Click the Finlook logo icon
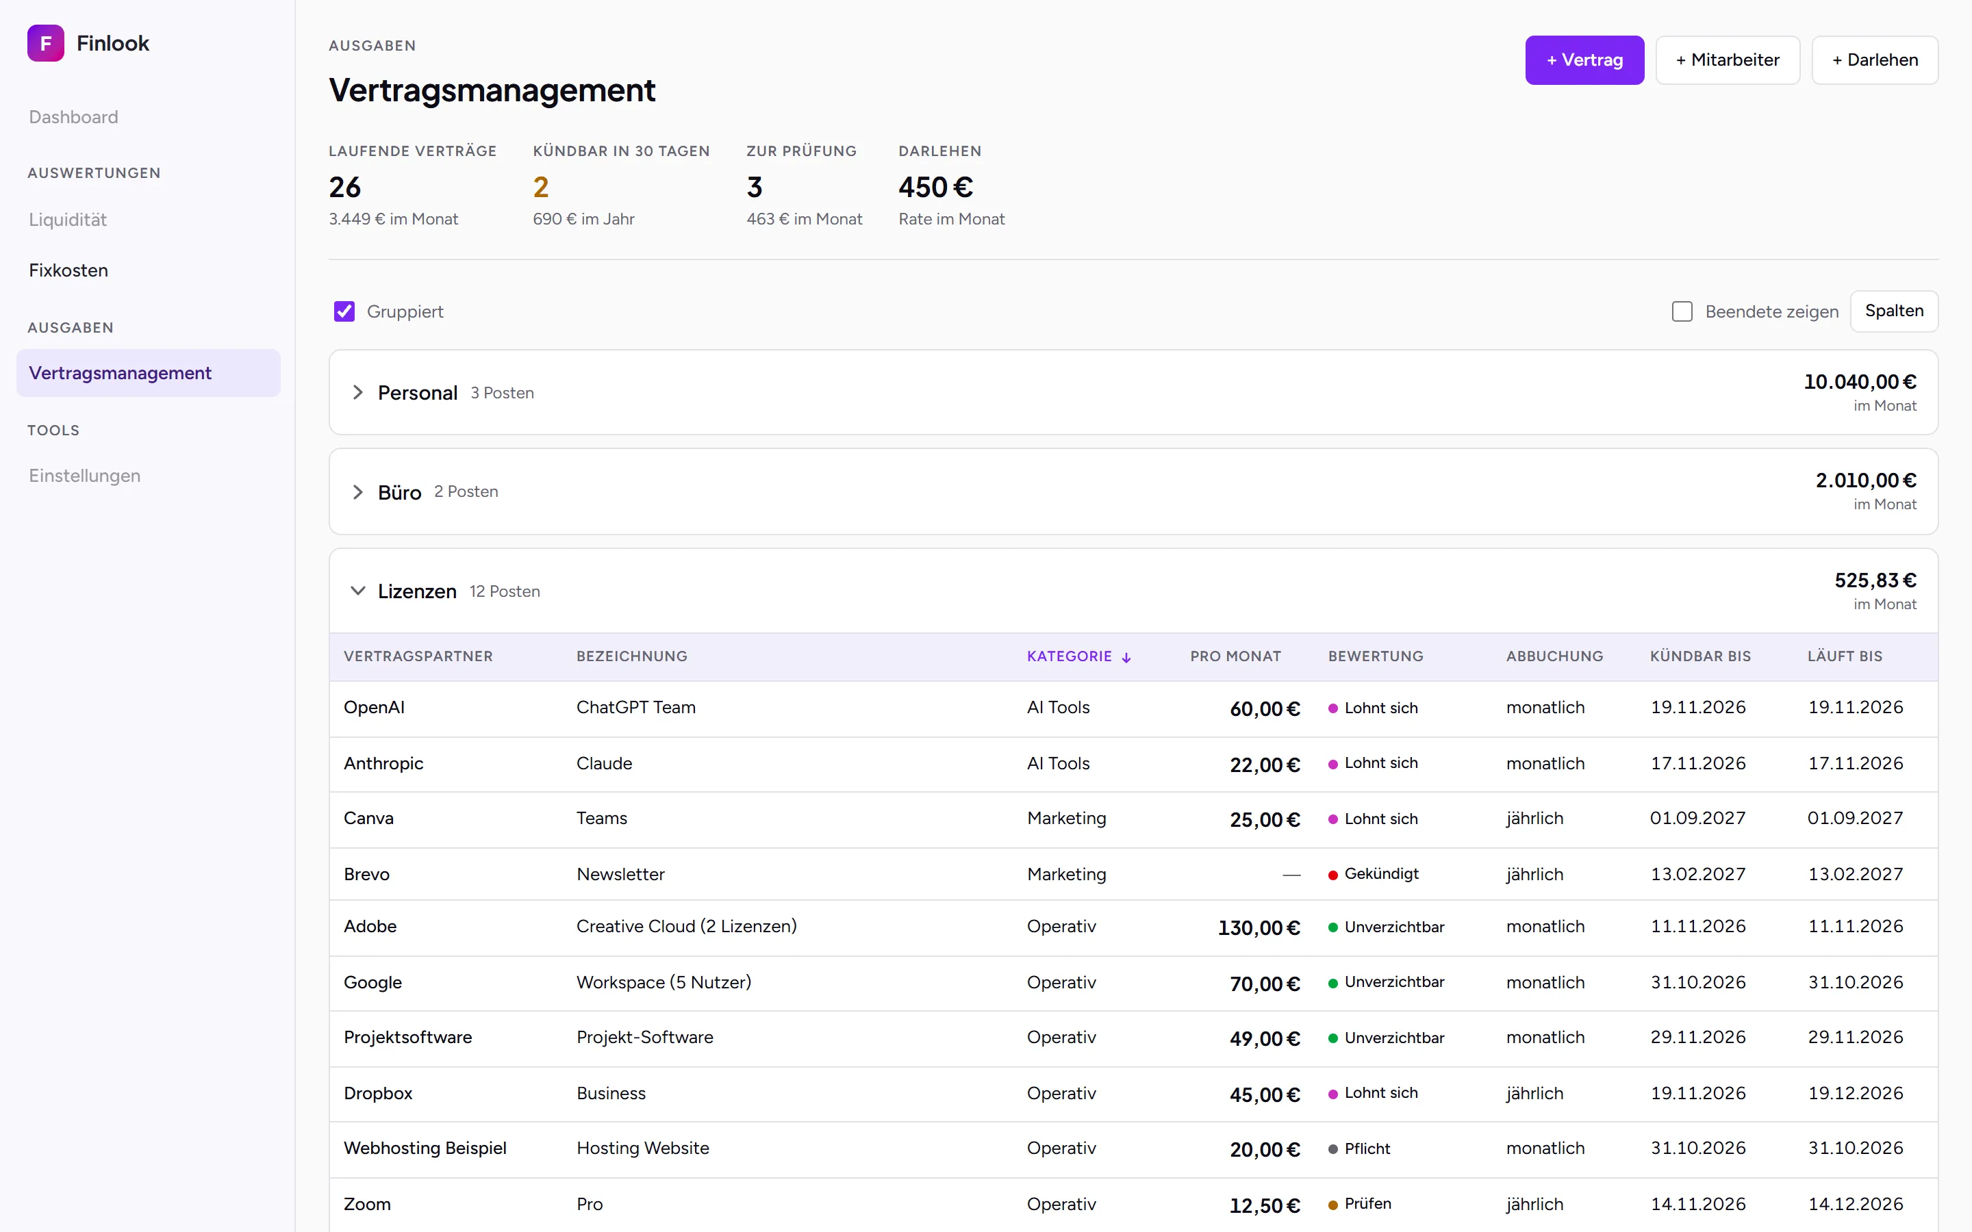1972x1232 pixels. pyautogui.click(x=46, y=43)
